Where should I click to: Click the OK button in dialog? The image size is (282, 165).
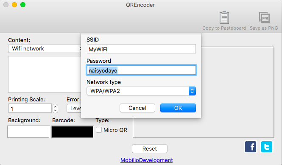click(x=178, y=108)
